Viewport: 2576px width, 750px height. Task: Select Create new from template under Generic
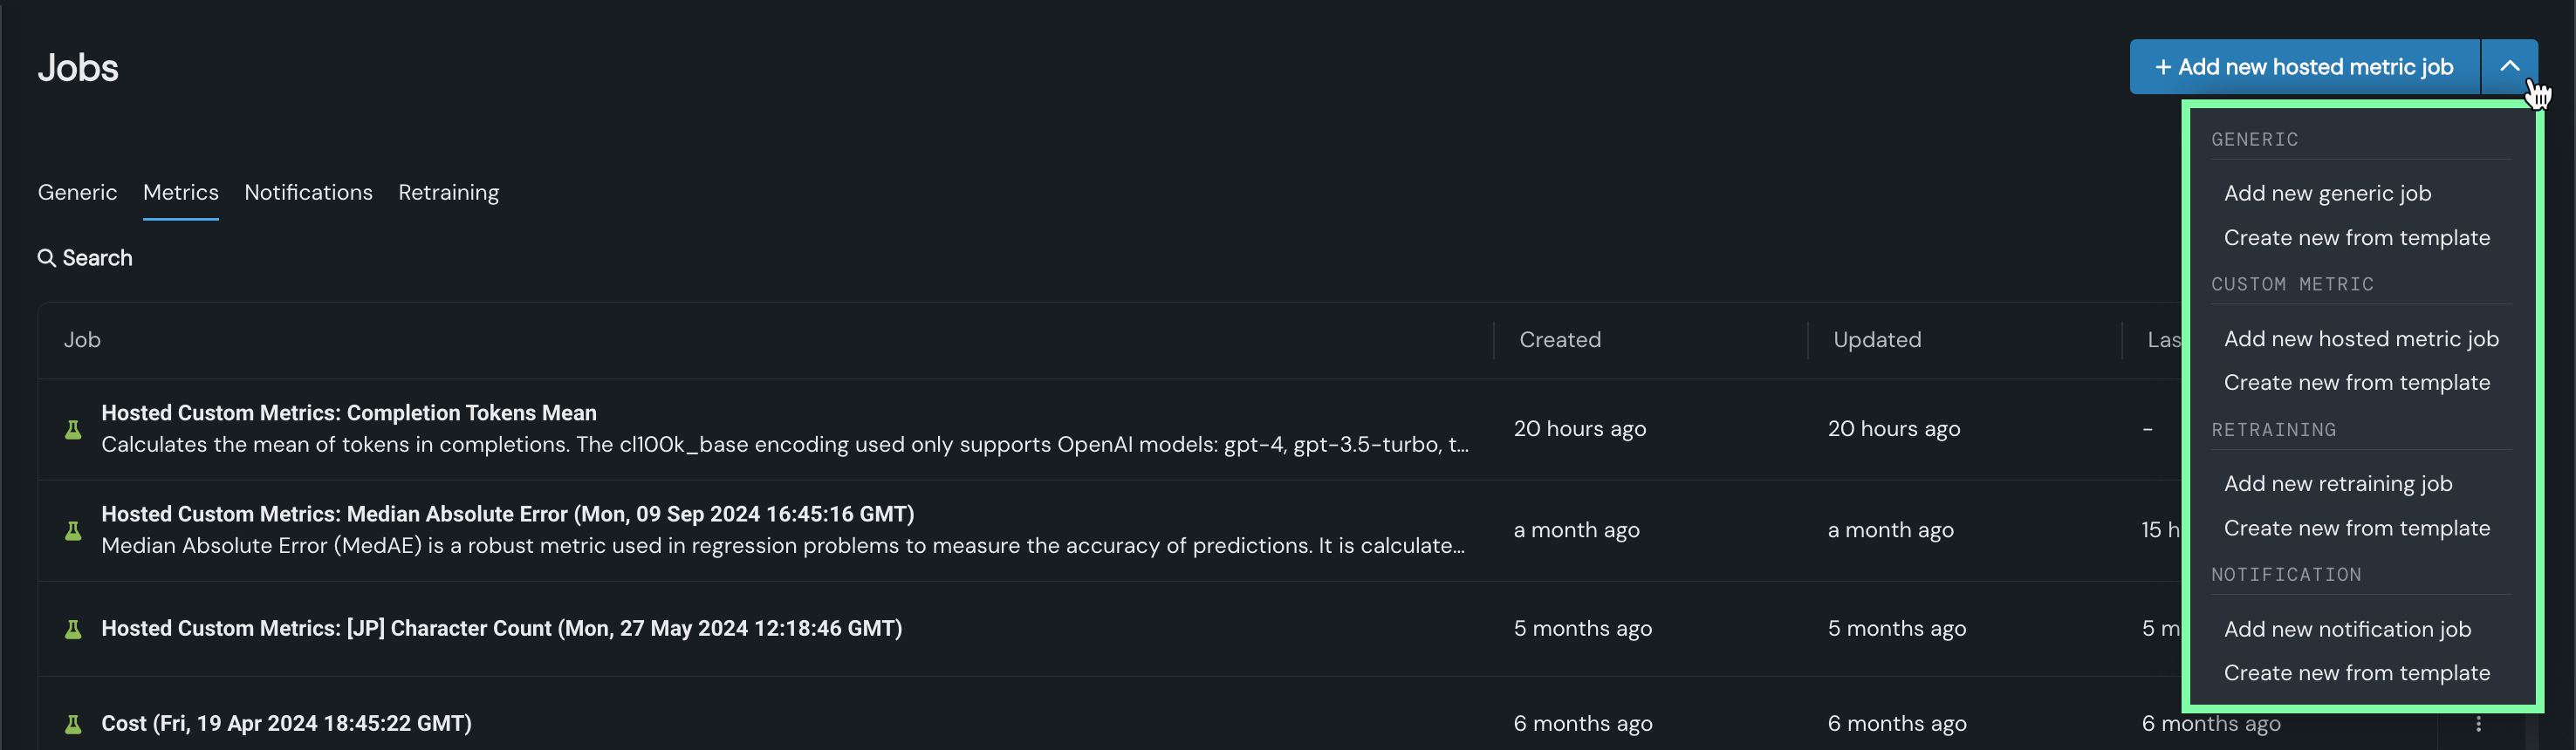coord(2356,238)
